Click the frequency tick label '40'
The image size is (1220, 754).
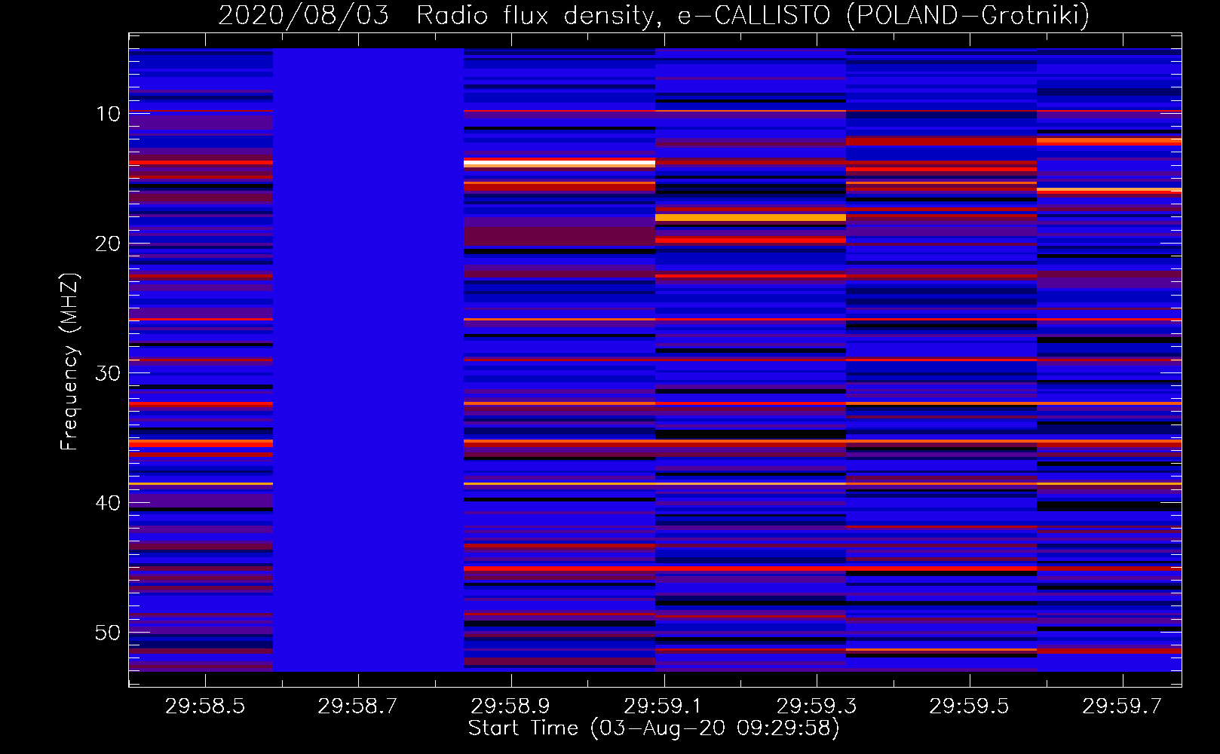point(108,503)
